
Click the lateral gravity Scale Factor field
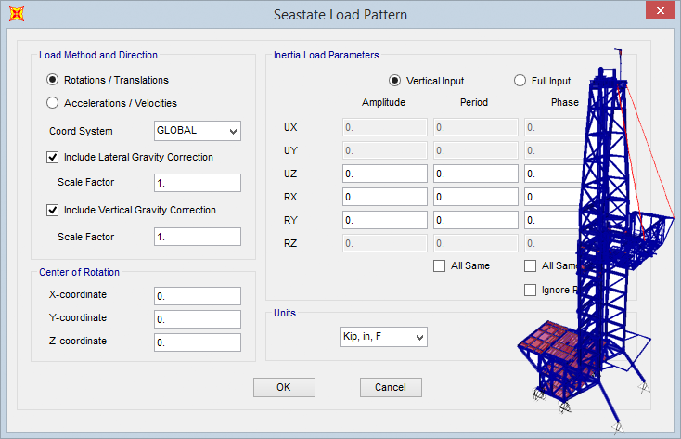[x=198, y=184]
